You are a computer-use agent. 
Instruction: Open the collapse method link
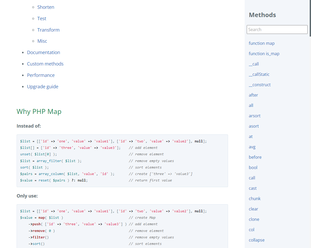pos(256,240)
